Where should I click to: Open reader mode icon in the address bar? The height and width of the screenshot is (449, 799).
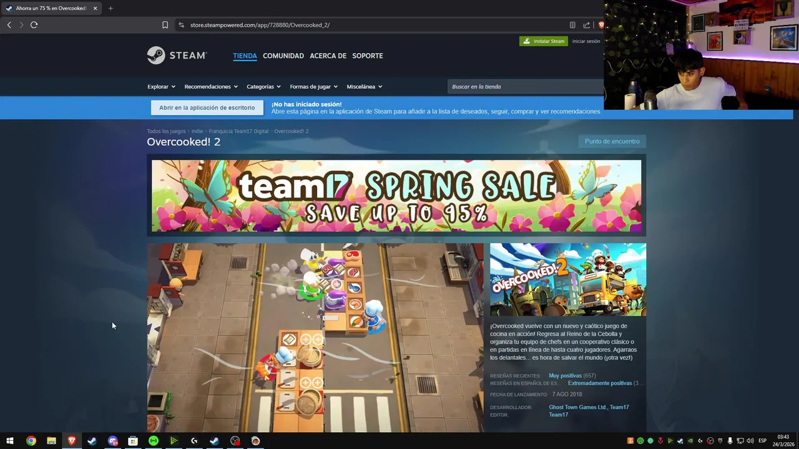coord(572,25)
